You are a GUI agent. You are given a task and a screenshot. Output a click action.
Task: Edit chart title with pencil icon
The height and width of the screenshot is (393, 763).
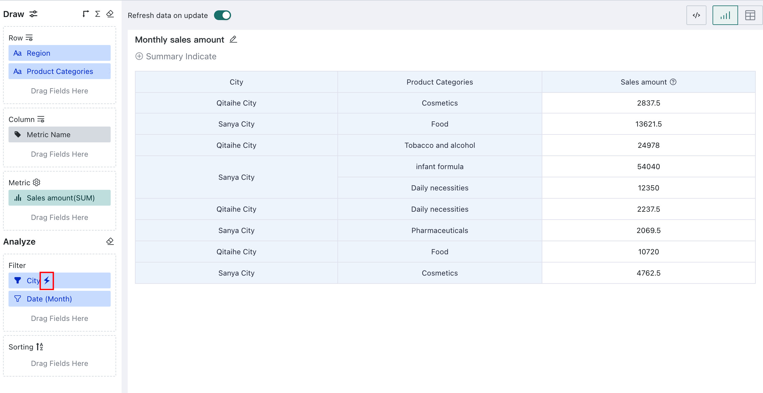pos(233,40)
